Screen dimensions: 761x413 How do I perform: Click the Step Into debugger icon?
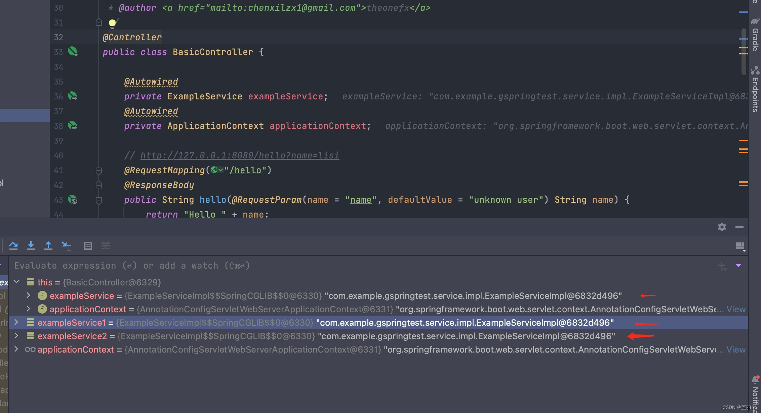tap(31, 246)
